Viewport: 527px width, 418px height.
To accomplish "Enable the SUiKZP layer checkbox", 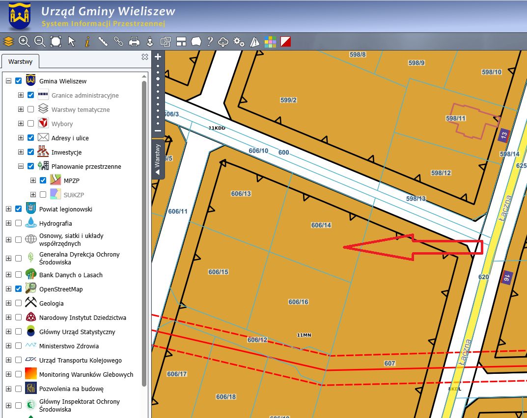I will pos(43,195).
